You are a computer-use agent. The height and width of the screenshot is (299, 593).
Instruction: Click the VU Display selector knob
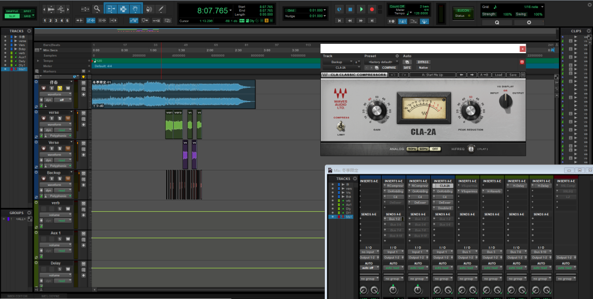pyautogui.click(x=506, y=101)
